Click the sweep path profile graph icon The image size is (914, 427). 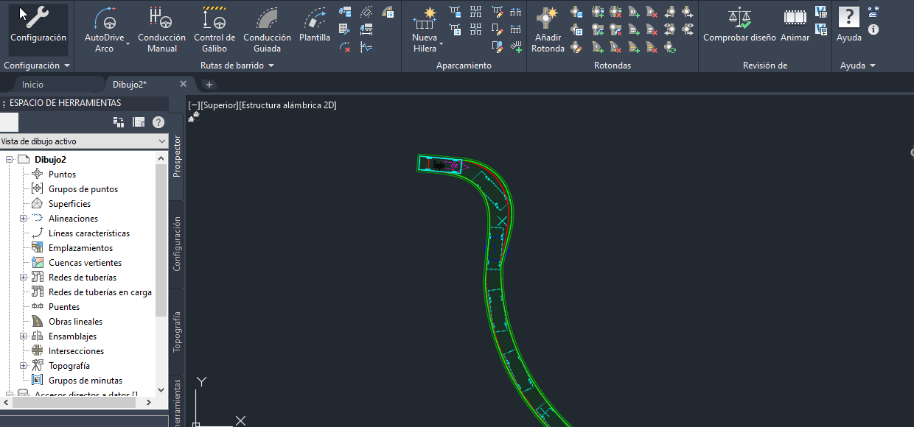366,47
